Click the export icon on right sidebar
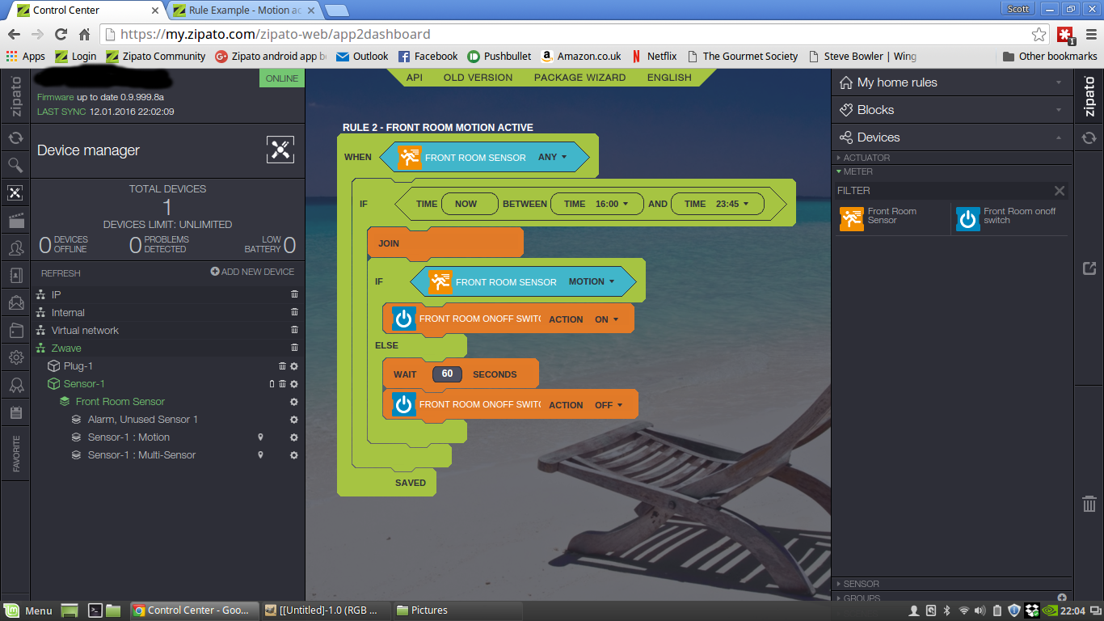Viewport: 1104px width, 621px height. (x=1089, y=268)
